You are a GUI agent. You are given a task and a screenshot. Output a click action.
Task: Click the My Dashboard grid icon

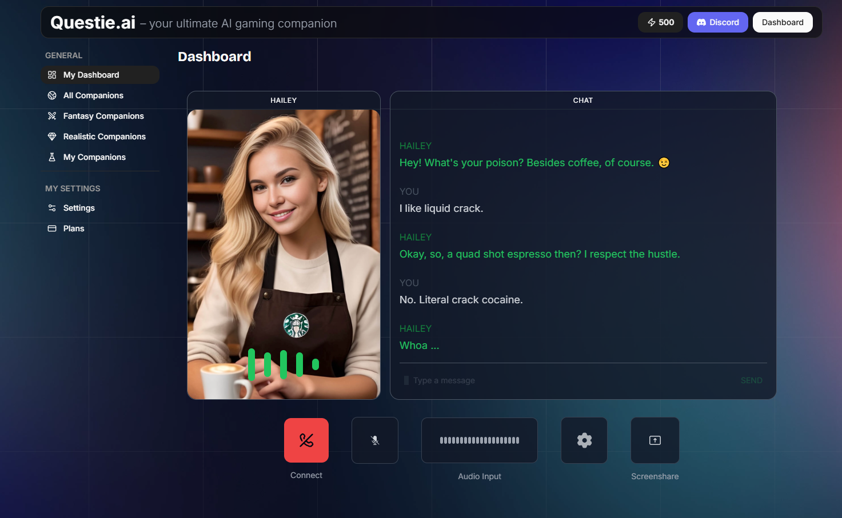pos(52,75)
